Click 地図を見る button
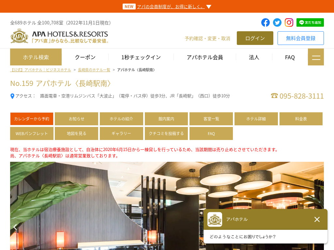The image size is (334, 250). (76, 133)
